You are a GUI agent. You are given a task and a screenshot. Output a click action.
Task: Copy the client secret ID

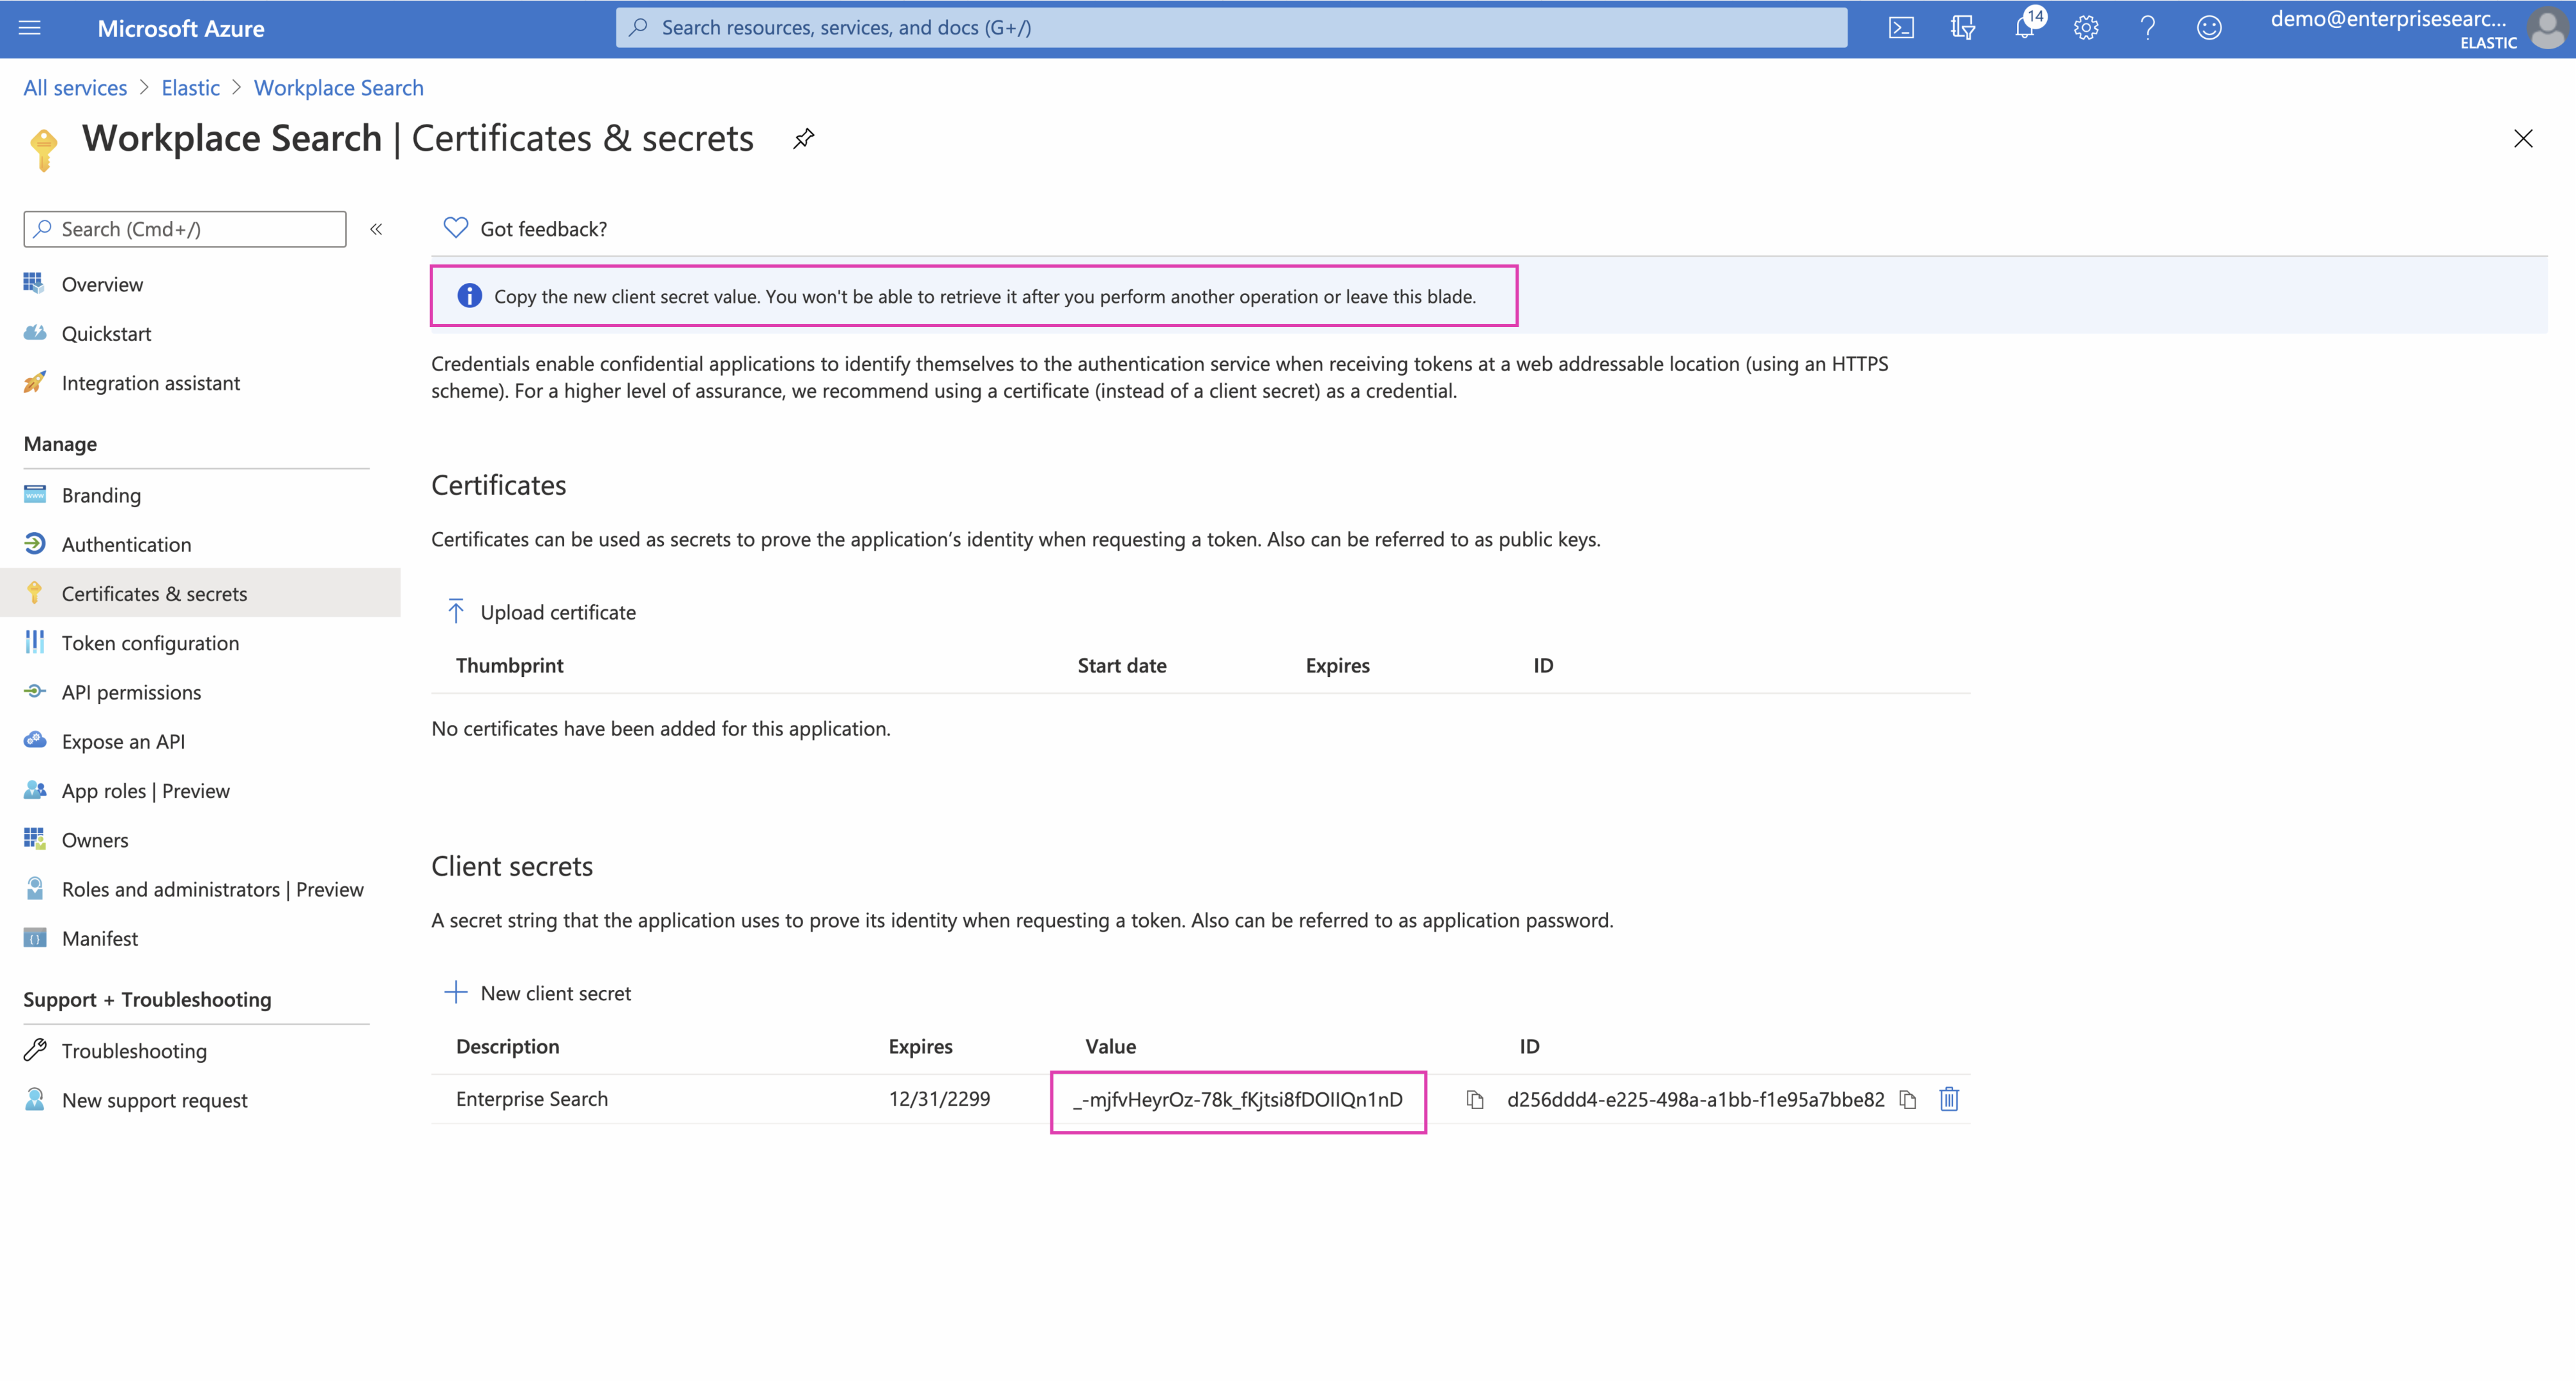[1908, 1100]
